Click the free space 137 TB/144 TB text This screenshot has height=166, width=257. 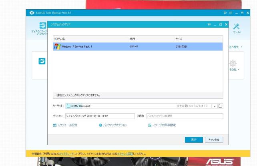192,106
